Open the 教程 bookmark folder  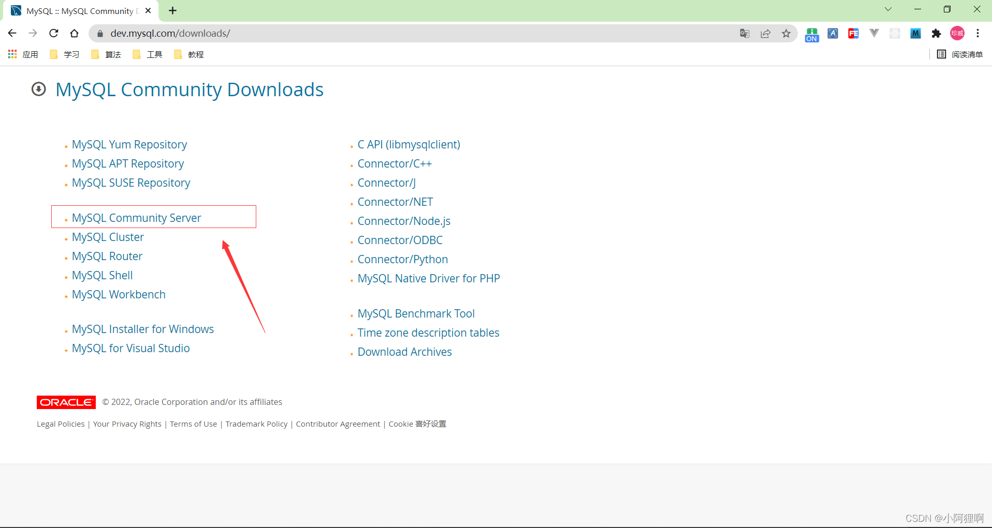189,54
